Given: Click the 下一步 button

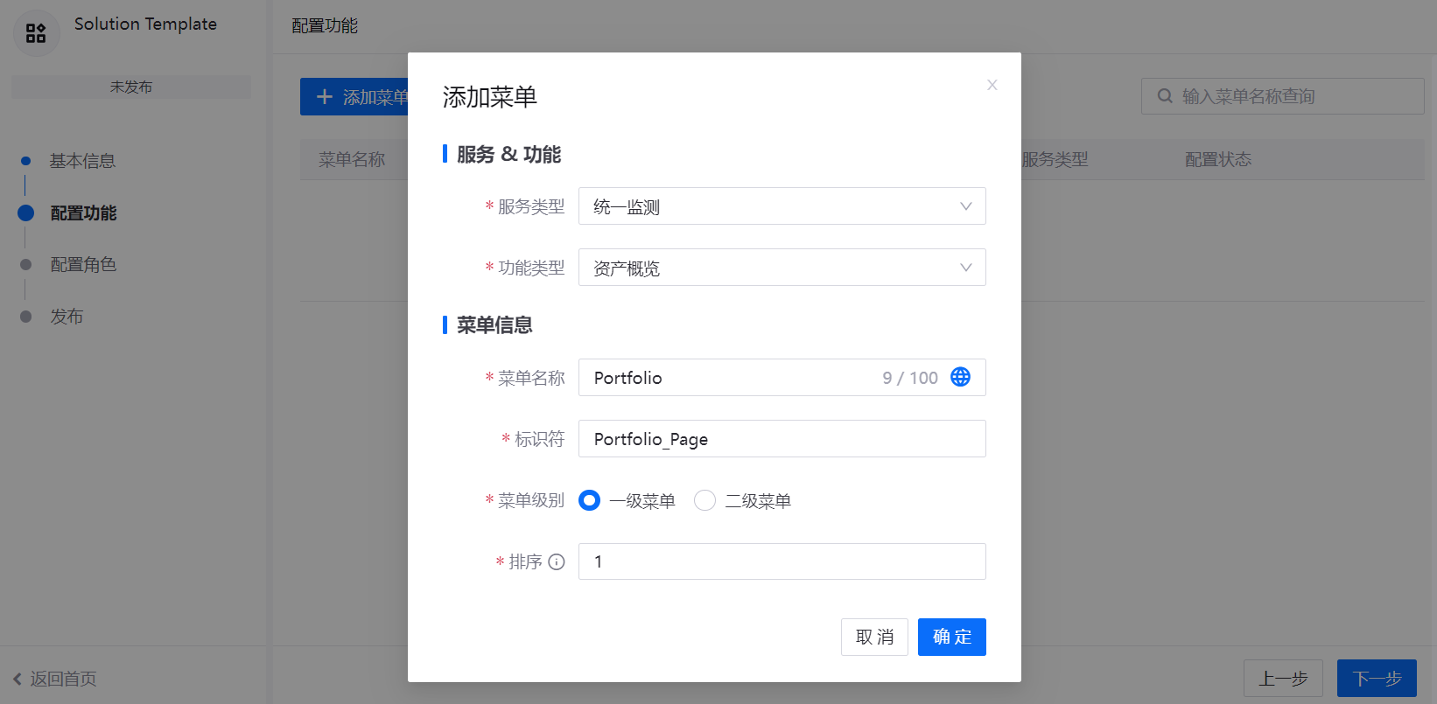Looking at the screenshot, I should tap(1377, 679).
